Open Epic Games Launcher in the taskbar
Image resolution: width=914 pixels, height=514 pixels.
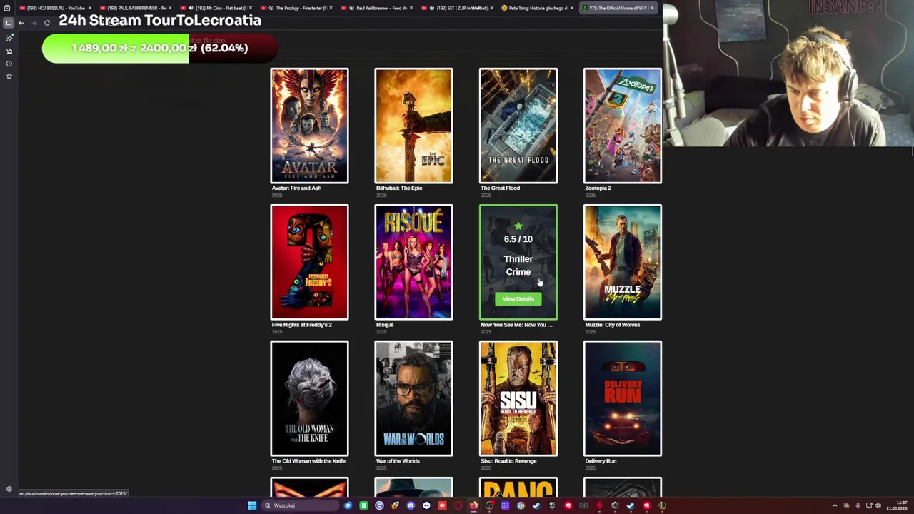click(x=553, y=505)
